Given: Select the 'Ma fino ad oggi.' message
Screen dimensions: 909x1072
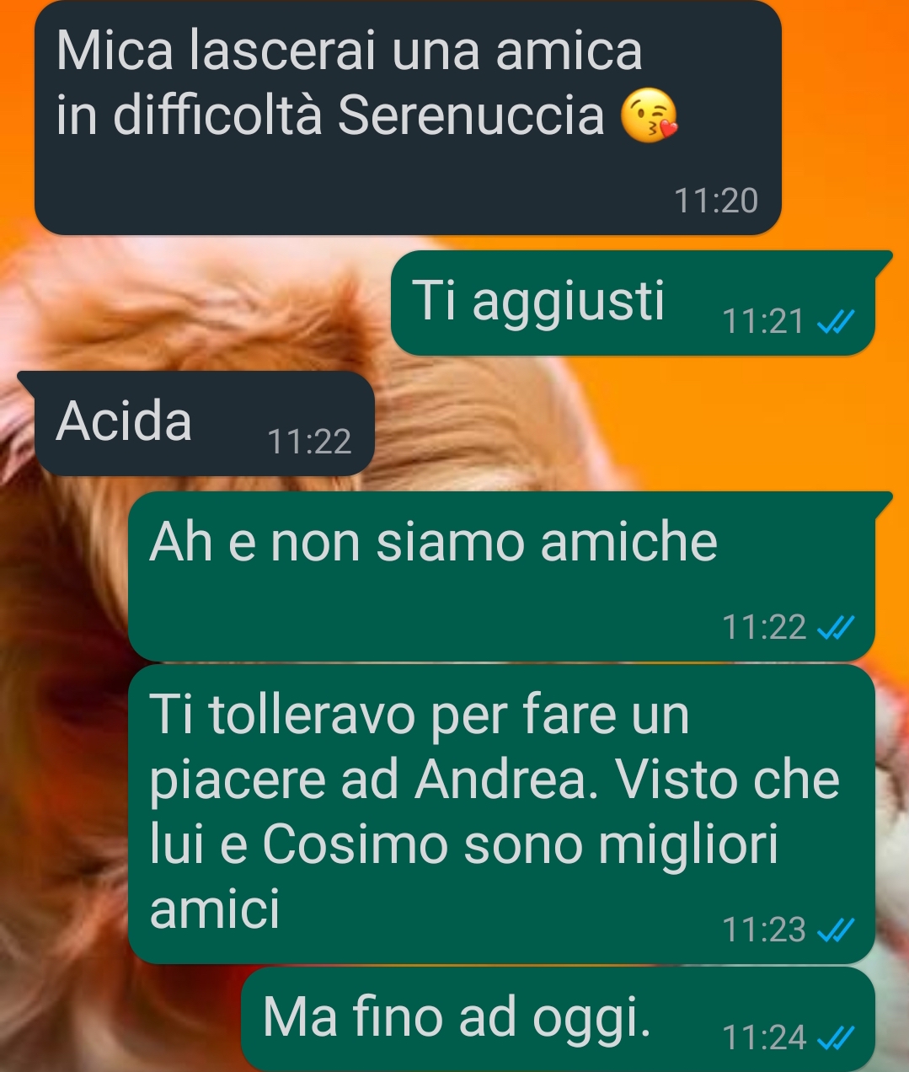Looking at the screenshot, I should point(558,1019).
